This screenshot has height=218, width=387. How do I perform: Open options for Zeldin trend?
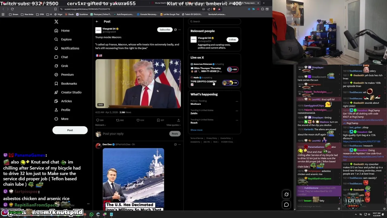click(x=237, y=111)
